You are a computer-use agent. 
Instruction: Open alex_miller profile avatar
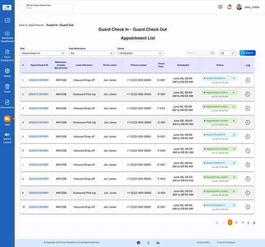[239, 7]
